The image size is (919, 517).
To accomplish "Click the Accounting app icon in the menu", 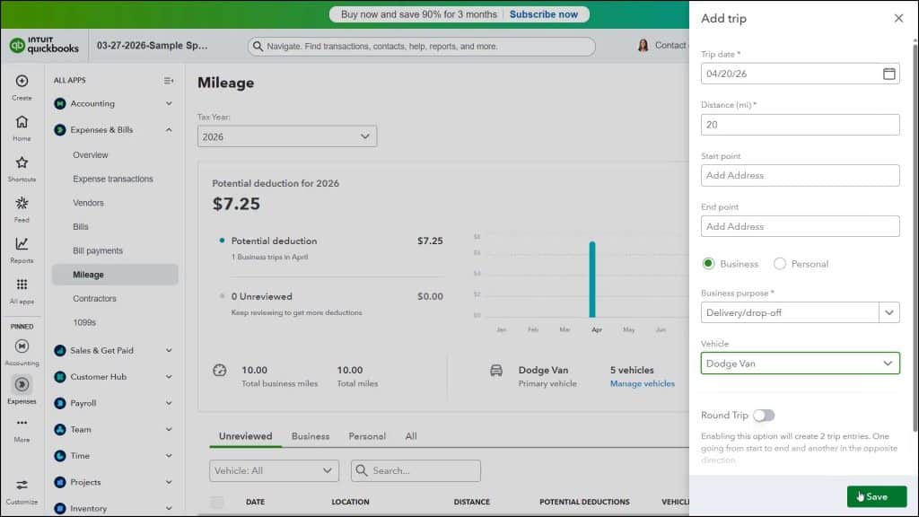I will coord(60,104).
